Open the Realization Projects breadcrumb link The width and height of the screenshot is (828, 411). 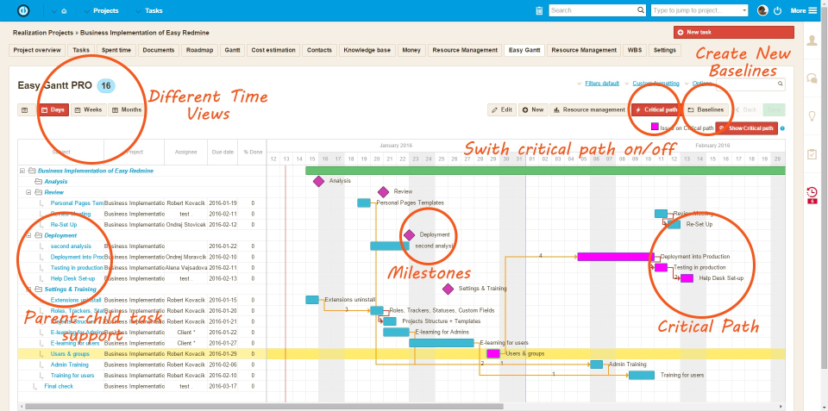[x=43, y=33]
